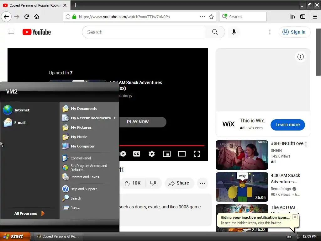Open the Run dialog
This screenshot has height=241, width=321.
click(x=71, y=208)
